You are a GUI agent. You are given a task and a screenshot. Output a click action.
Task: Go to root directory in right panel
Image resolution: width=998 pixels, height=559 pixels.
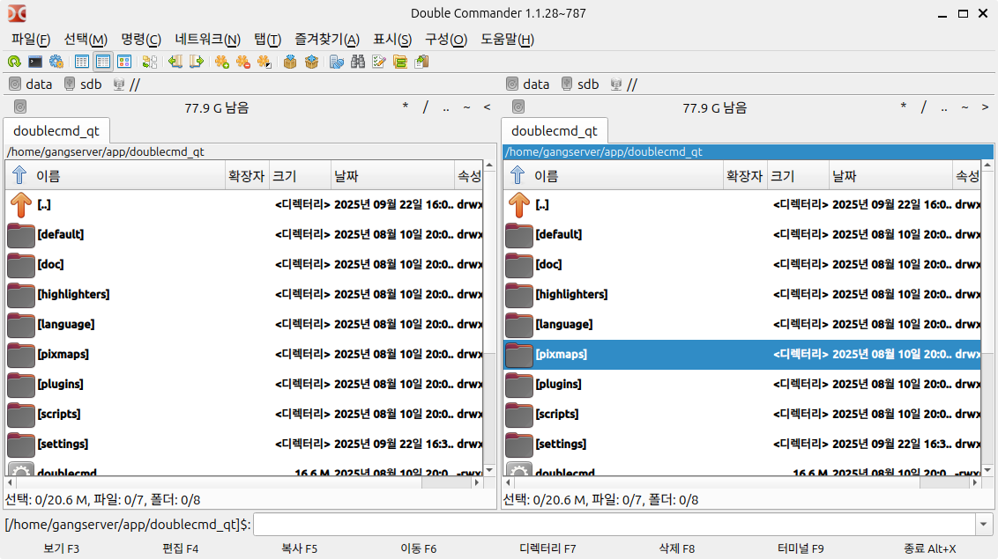tap(924, 107)
